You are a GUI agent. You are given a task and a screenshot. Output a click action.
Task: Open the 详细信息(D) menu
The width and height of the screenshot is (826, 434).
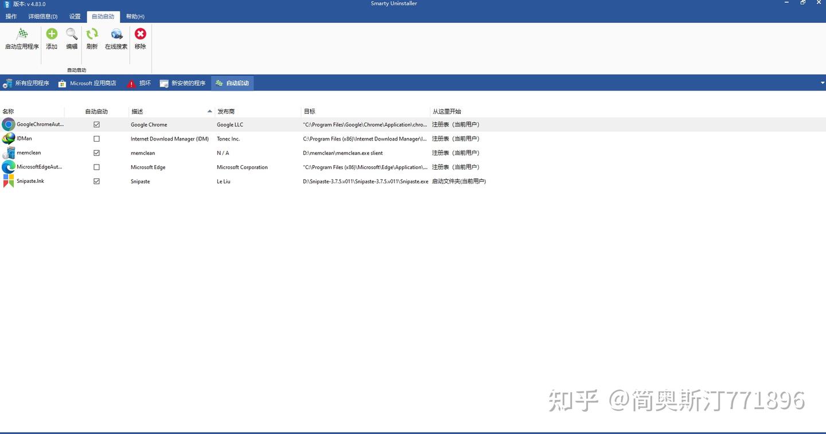[x=43, y=17]
